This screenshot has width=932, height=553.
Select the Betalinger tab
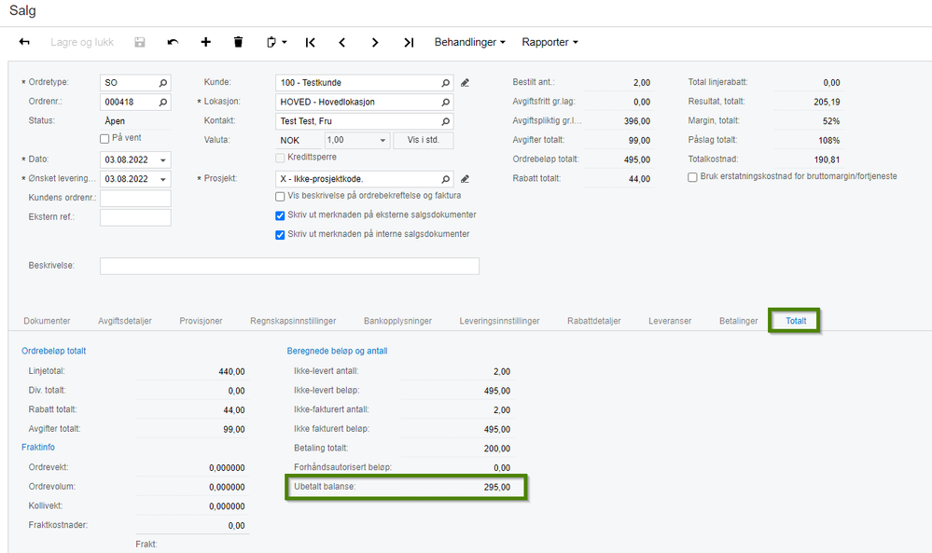738,321
